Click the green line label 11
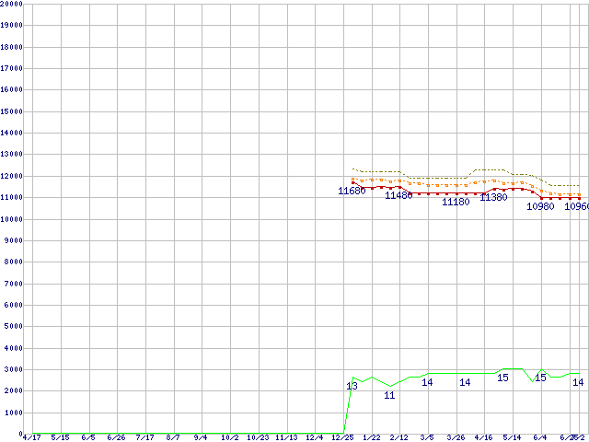 pyautogui.click(x=389, y=395)
